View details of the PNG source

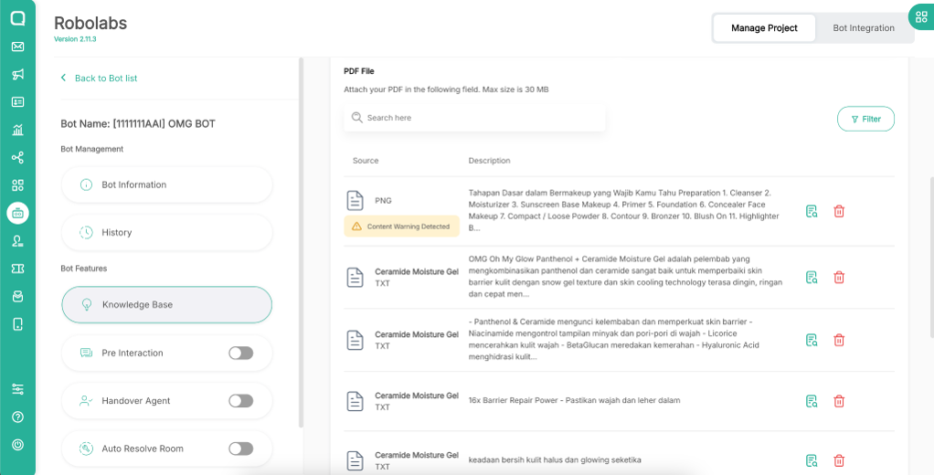click(x=812, y=211)
